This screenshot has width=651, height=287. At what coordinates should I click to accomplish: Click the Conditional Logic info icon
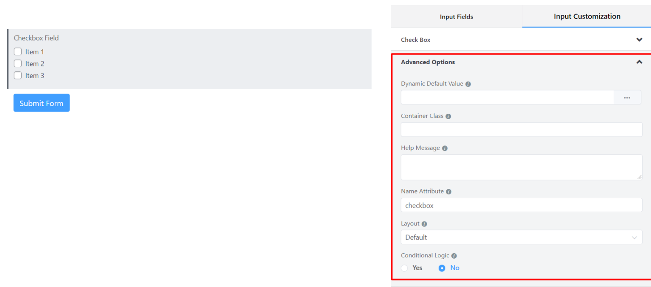click(x=453, y=255)
